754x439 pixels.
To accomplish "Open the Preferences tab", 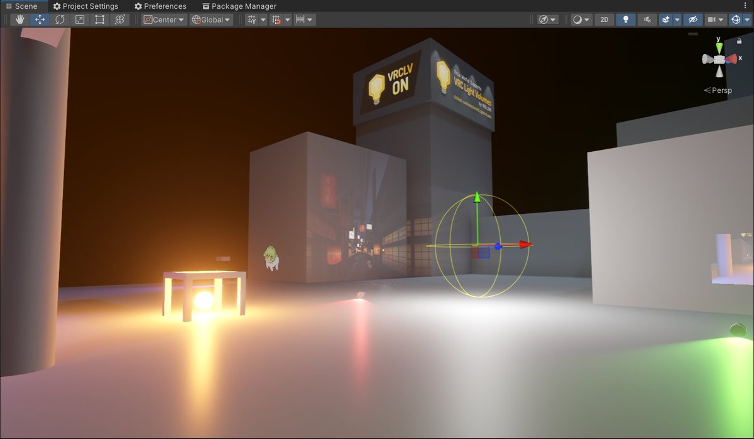I will pos(160,6).
